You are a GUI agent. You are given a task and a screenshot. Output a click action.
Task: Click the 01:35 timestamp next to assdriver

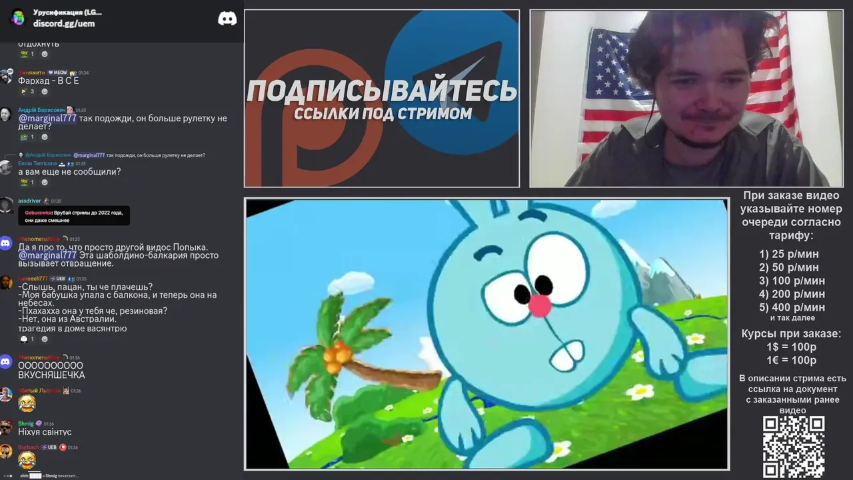[x=56, y=201]
